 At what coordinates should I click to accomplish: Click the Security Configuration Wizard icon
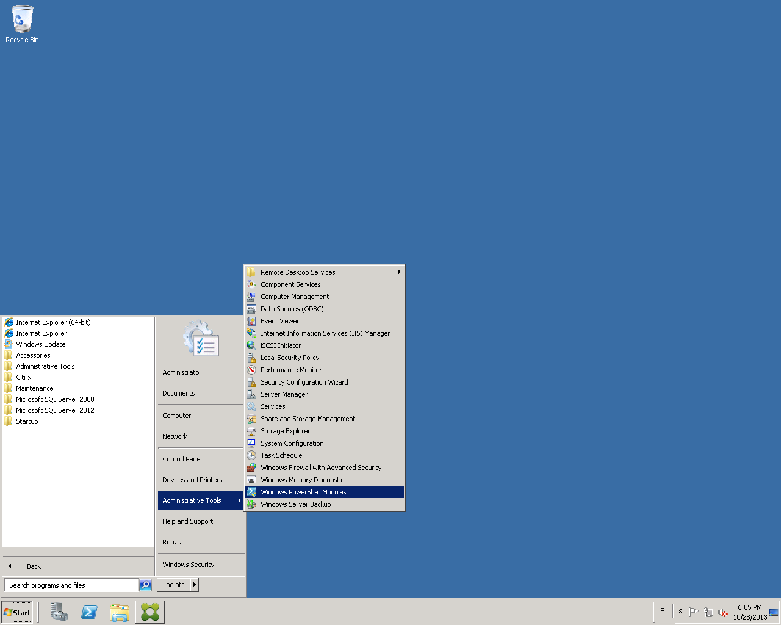click(x=251, y=382)
